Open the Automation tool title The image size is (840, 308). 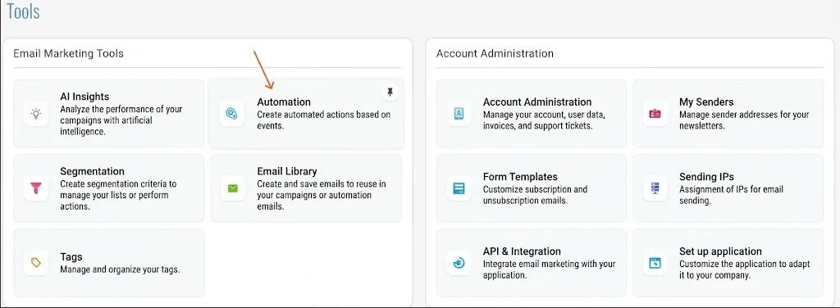[284, 102]
